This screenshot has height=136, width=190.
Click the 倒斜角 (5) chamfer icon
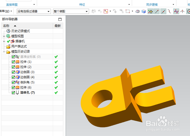pyautogui.click(x=18, y=82)
